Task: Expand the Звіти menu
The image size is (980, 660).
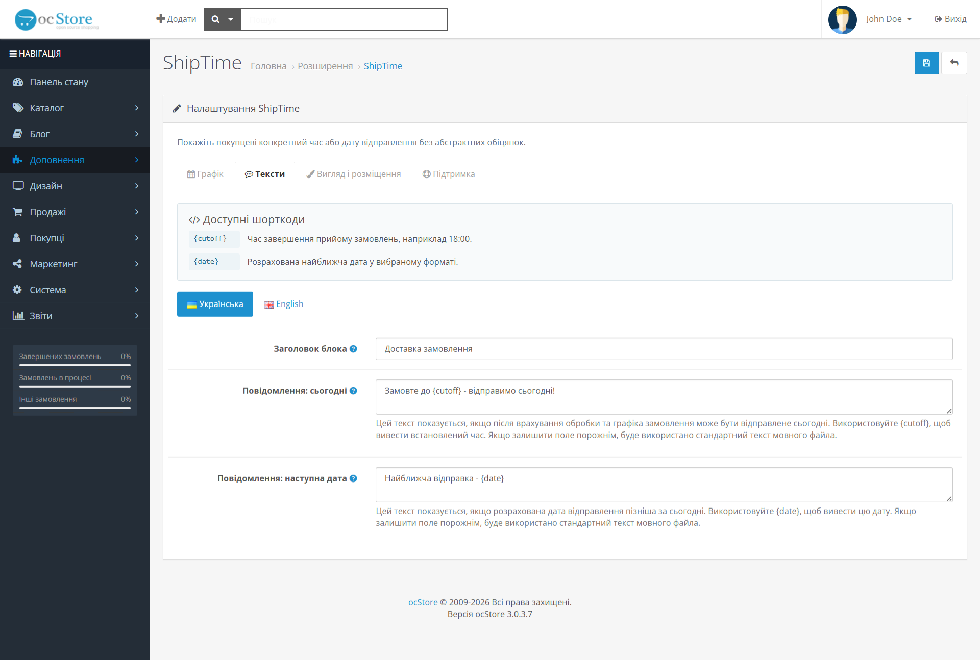Action: [x=75, y=316]
